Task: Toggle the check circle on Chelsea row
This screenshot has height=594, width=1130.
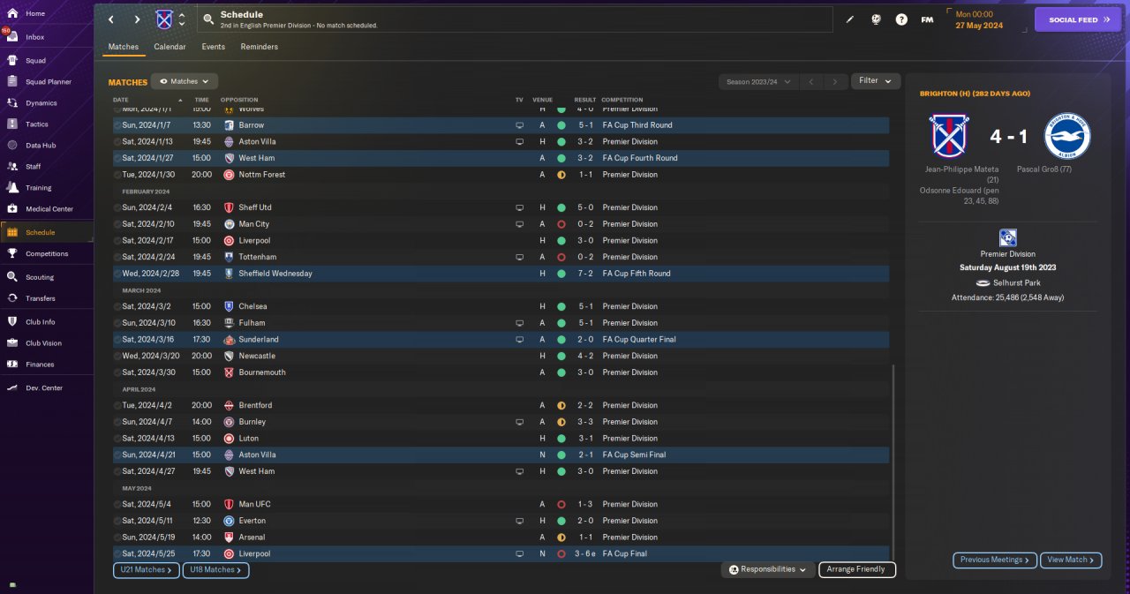Action: [117, 306]
